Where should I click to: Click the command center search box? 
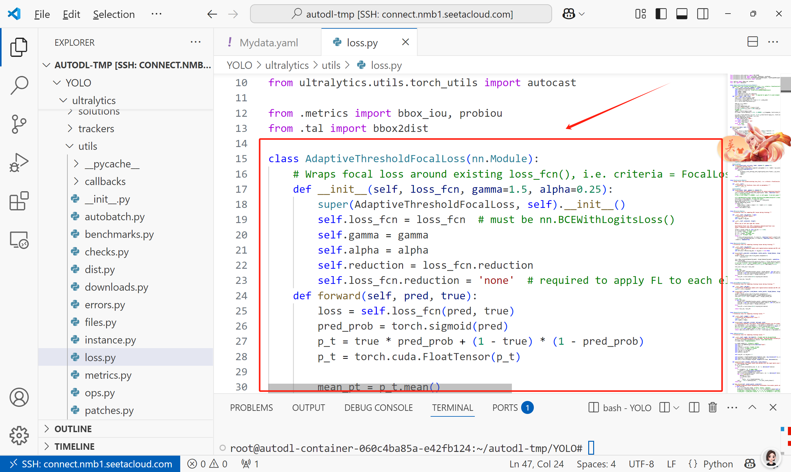[x=401, y=14]
